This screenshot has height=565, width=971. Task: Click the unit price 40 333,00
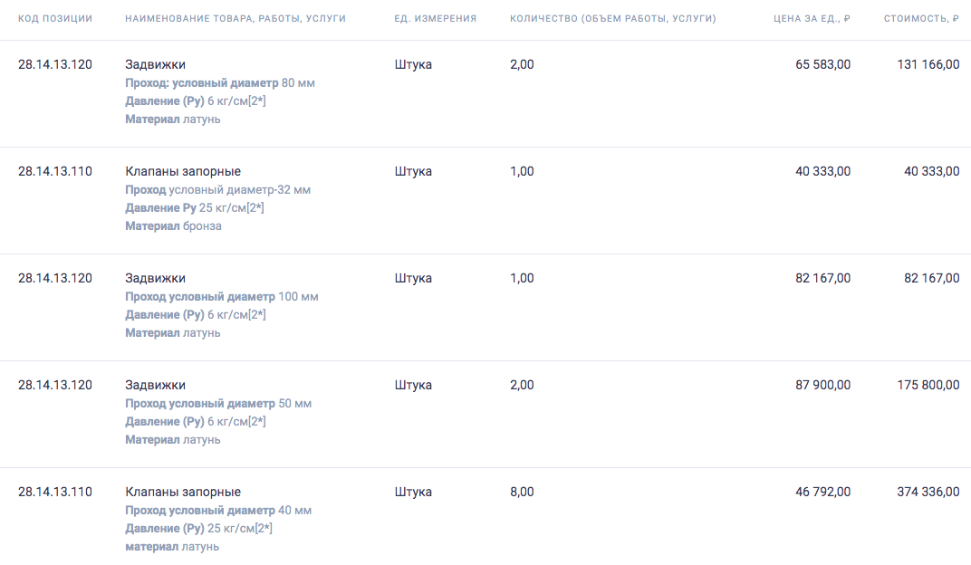coord(823,171)
